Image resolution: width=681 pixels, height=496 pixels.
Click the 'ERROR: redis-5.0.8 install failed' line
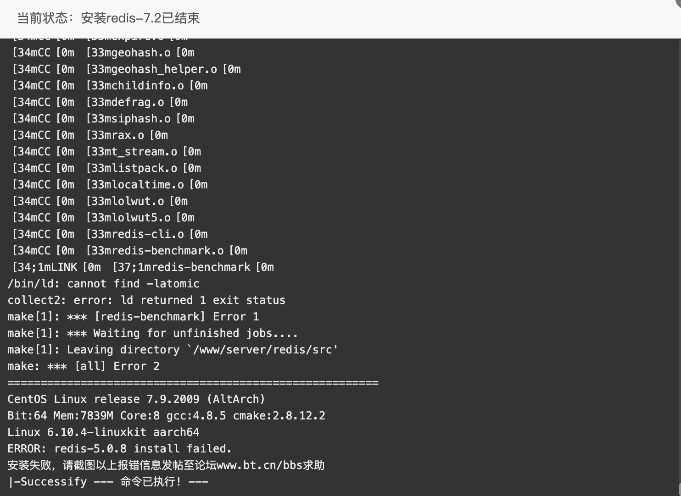[120, 449]
